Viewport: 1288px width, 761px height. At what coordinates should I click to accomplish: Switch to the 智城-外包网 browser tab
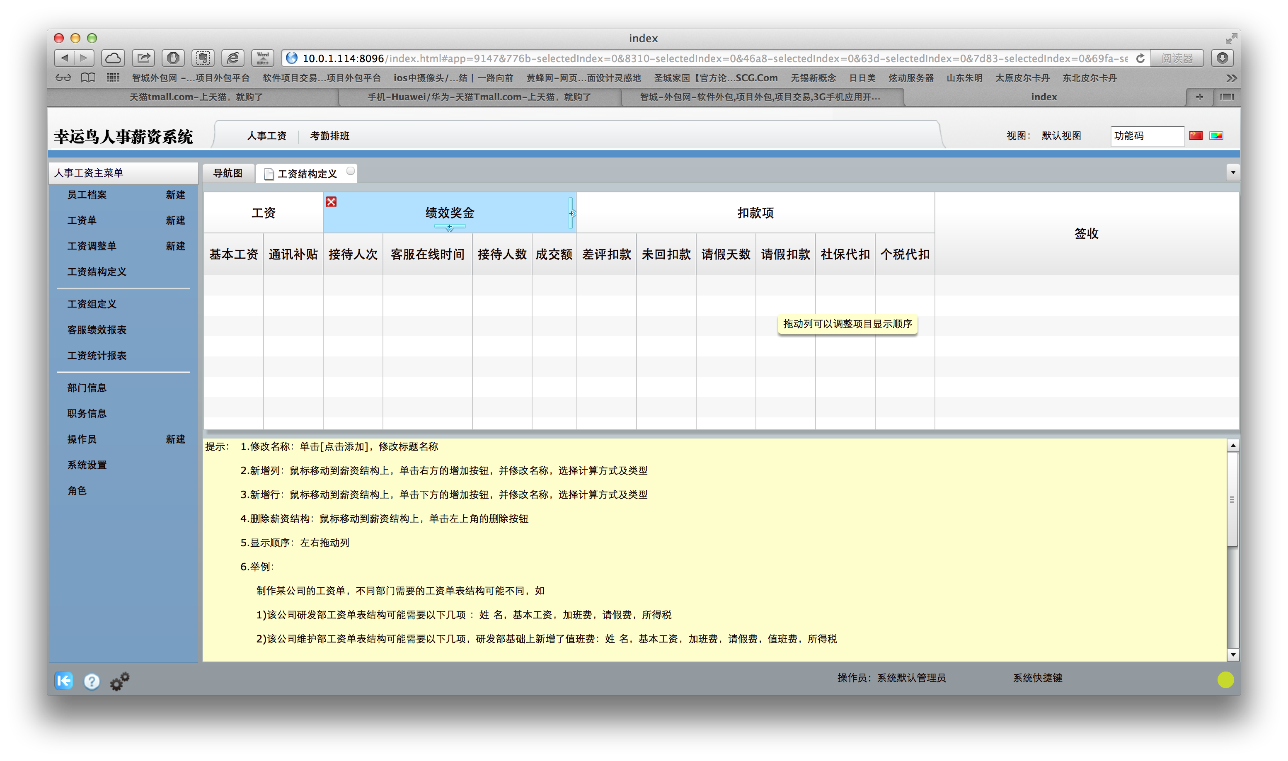pyautogui.click(x=760, y=97)
